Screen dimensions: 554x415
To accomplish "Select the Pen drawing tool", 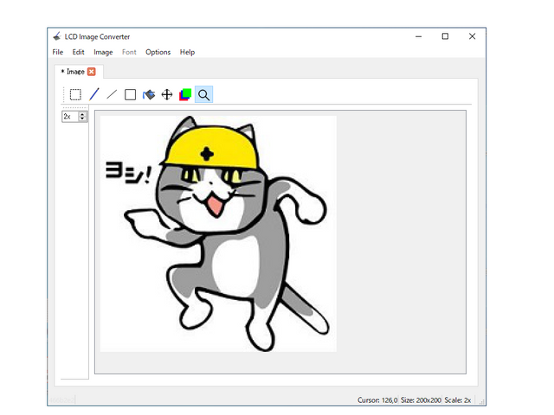I will click(94, 94).
